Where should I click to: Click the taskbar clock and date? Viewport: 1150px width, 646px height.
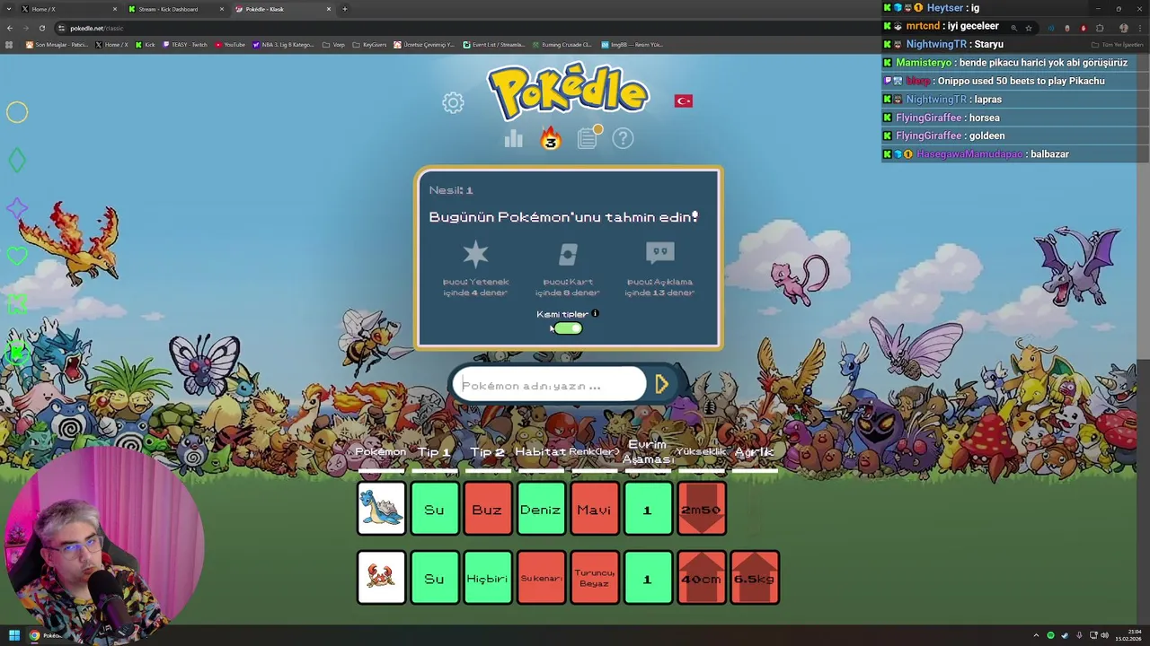(x=1128, y=635)
